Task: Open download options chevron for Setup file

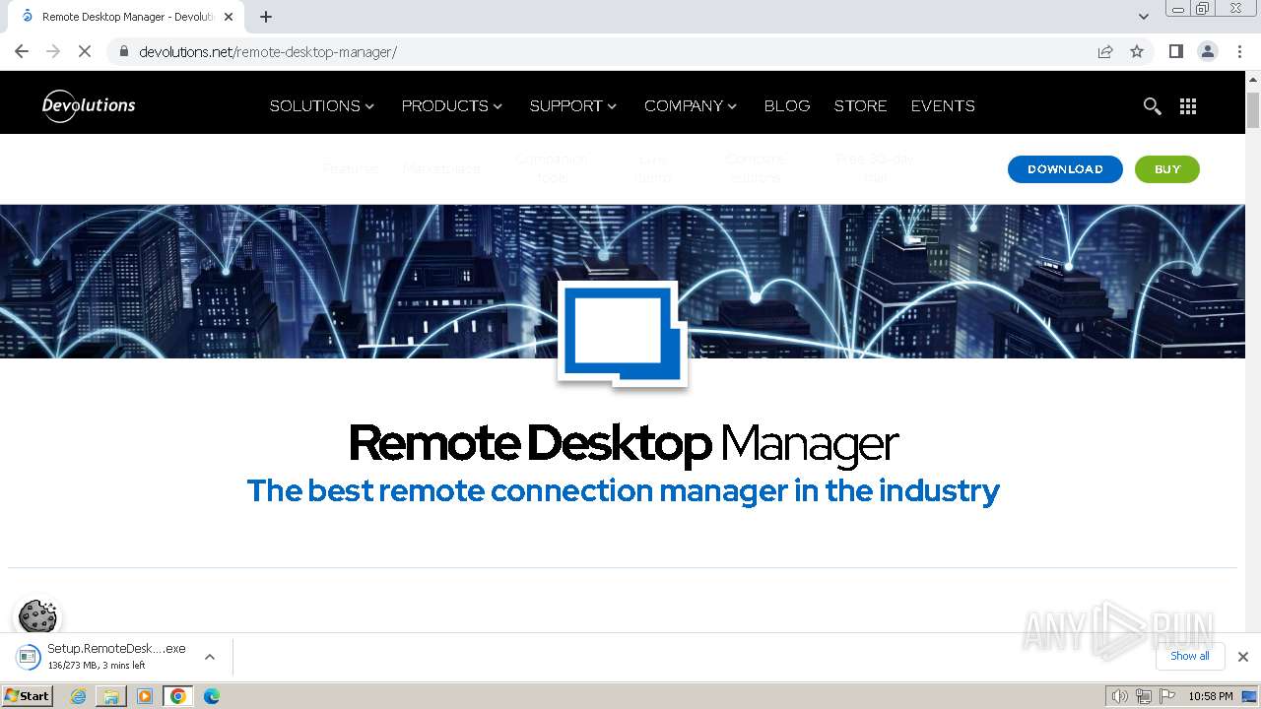Action: click(x=209, y=657)
